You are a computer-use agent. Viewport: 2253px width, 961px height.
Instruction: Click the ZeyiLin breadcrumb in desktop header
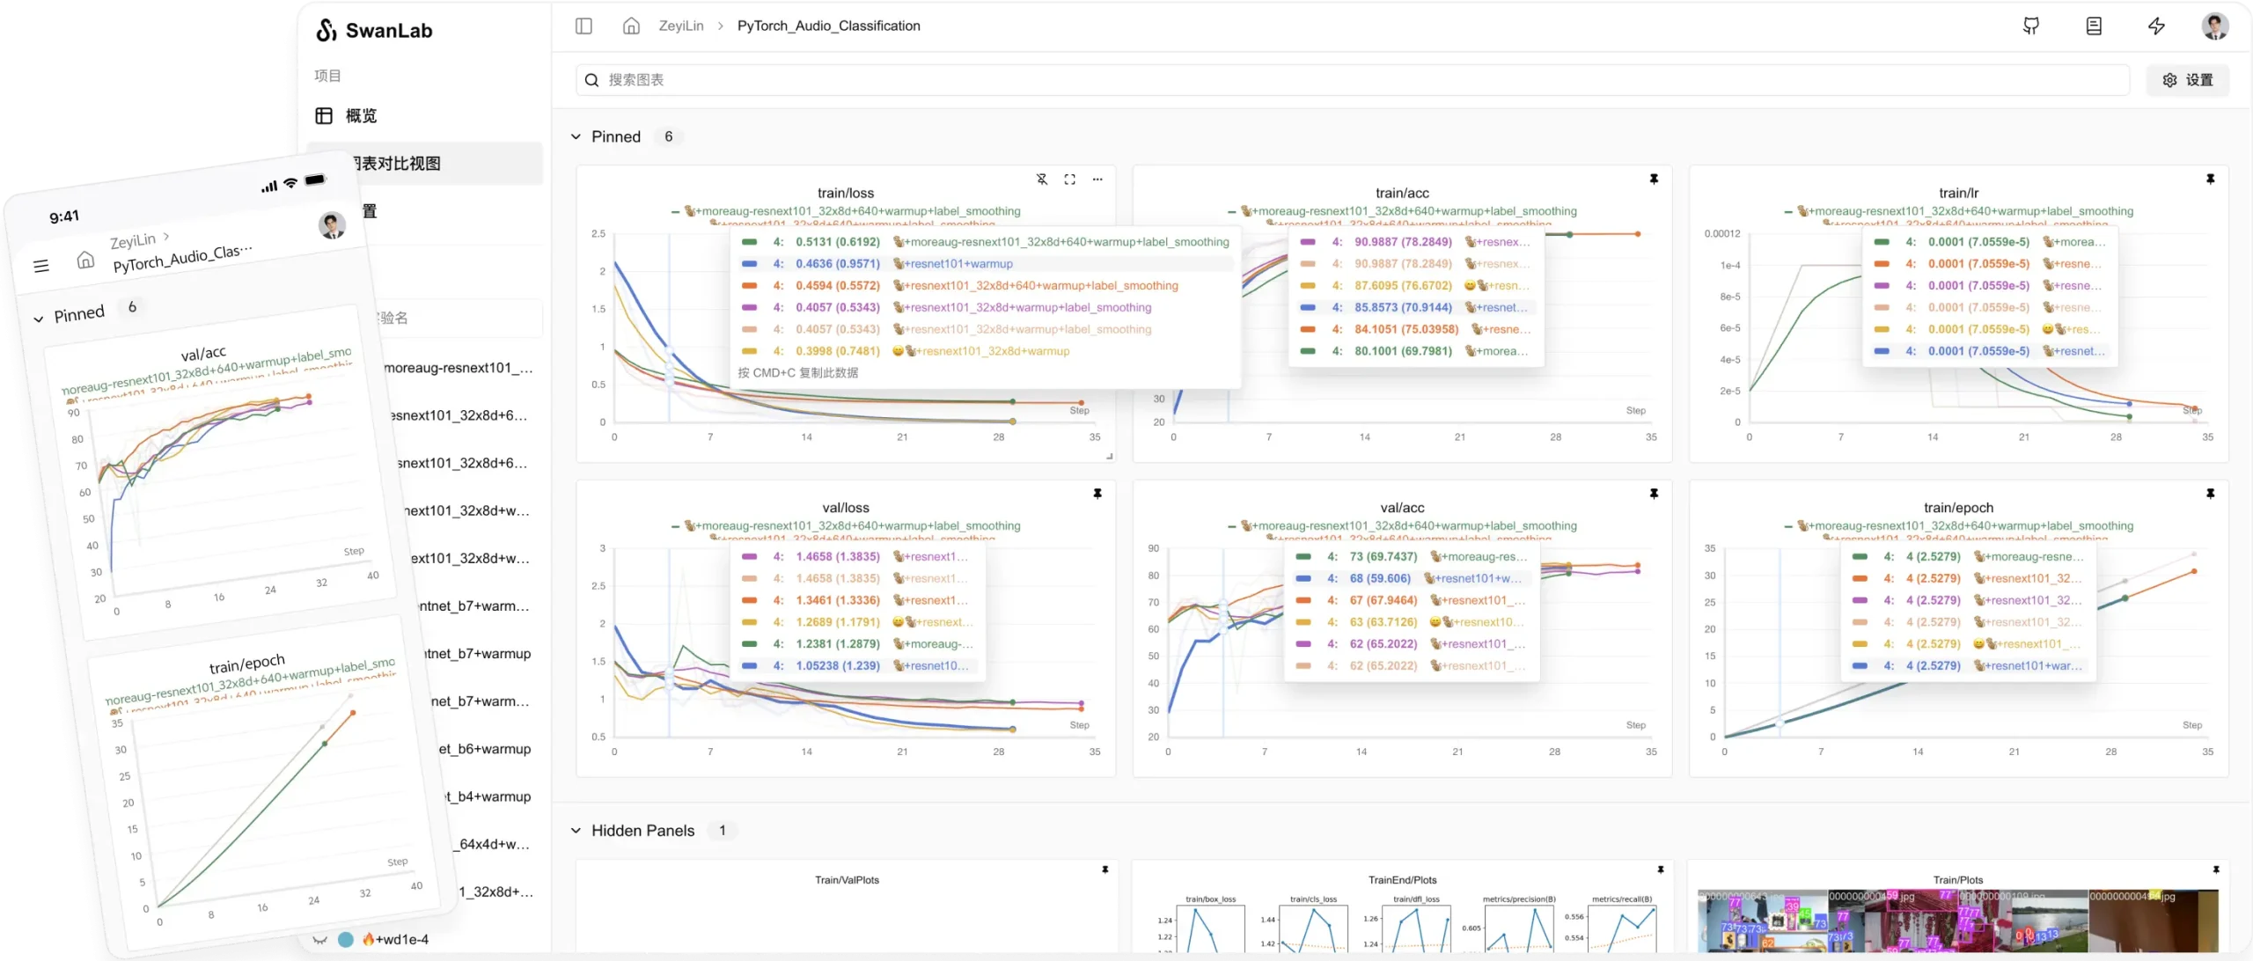click(x=681, y=26)
